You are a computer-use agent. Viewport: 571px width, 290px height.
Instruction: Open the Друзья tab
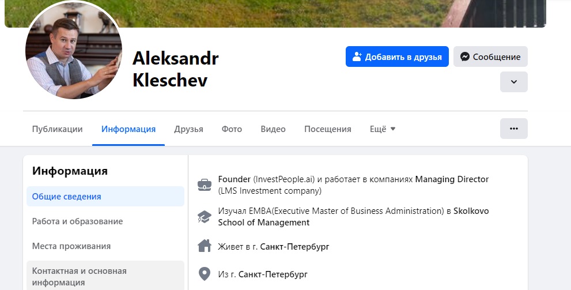tap(188, 129)
